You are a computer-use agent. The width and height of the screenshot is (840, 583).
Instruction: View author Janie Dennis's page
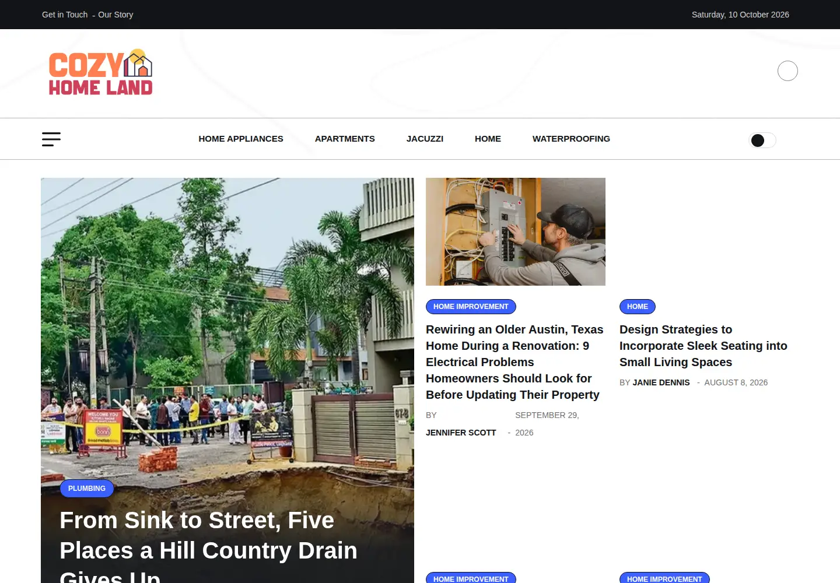(x=661, y=382)
